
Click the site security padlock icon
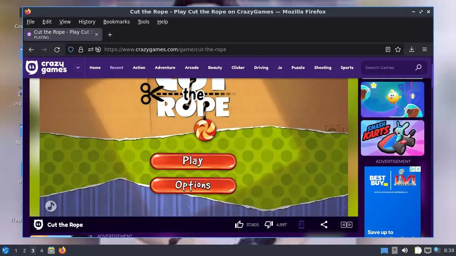click(81, 49)
